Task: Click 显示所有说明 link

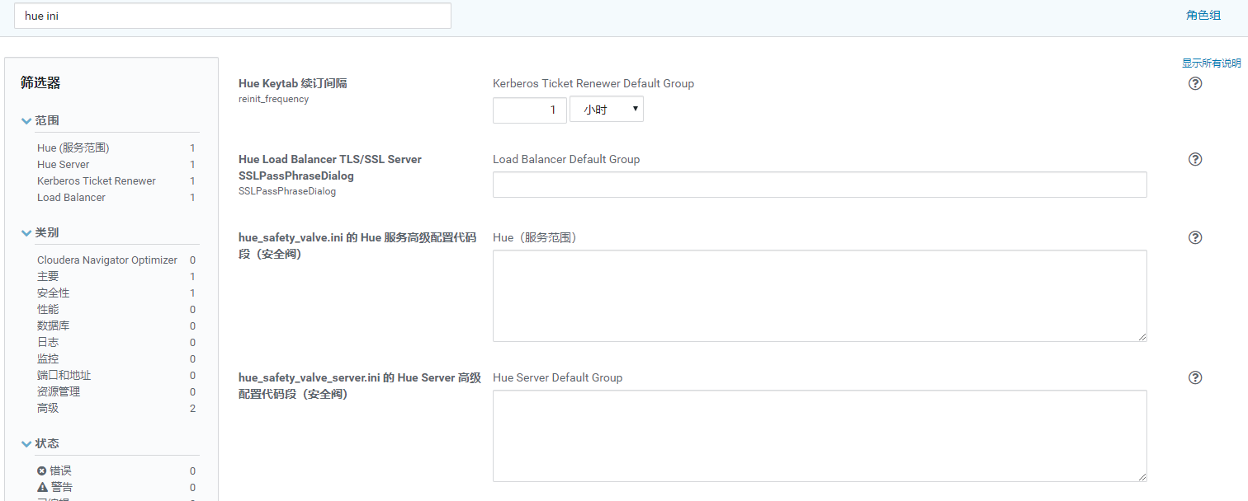Action: (x=1211, y=63)
